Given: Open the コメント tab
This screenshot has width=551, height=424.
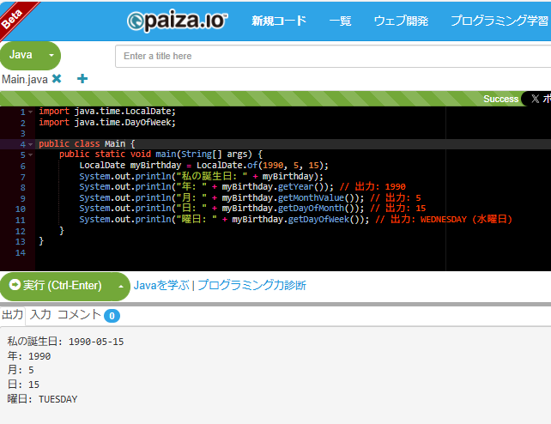Looking at the screenshot, I should click(78, 315).
